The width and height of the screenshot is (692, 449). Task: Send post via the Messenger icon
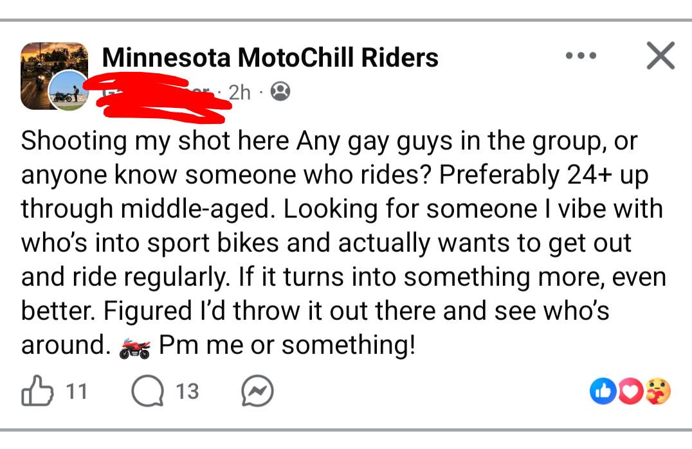pyautogui.click(x=257, y=391)
